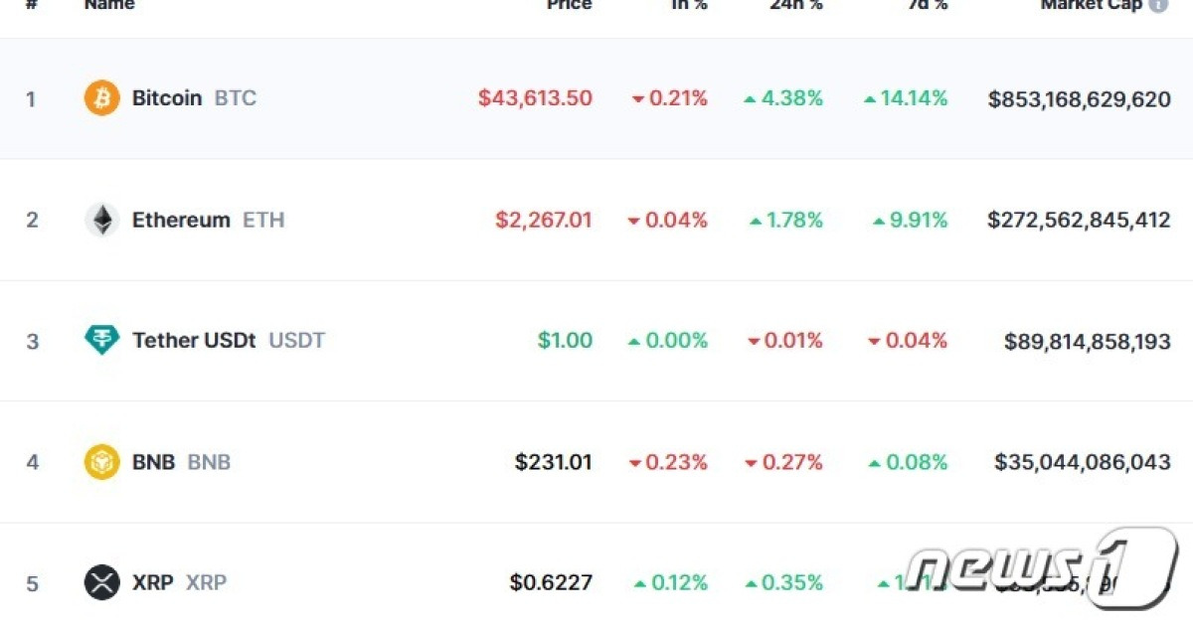Sort the table by Price header
This screenshot has width=1193, height=626.
coord(569,4)
